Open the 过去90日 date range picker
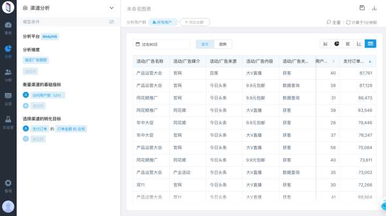386x216 pixels. (x=161, y=44)
